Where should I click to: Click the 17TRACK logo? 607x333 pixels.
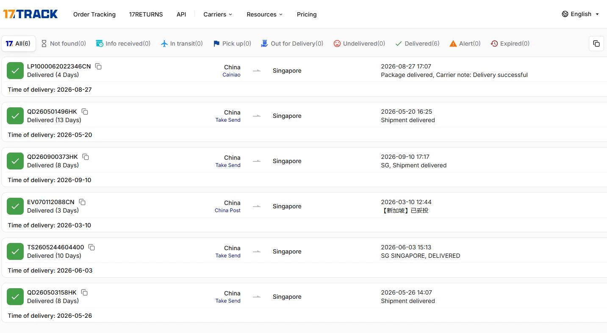(x=30, y=14)
